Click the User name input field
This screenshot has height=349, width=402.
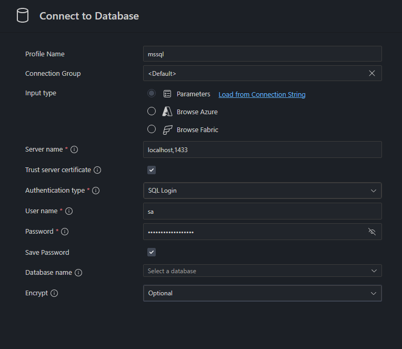click(262, 211)
